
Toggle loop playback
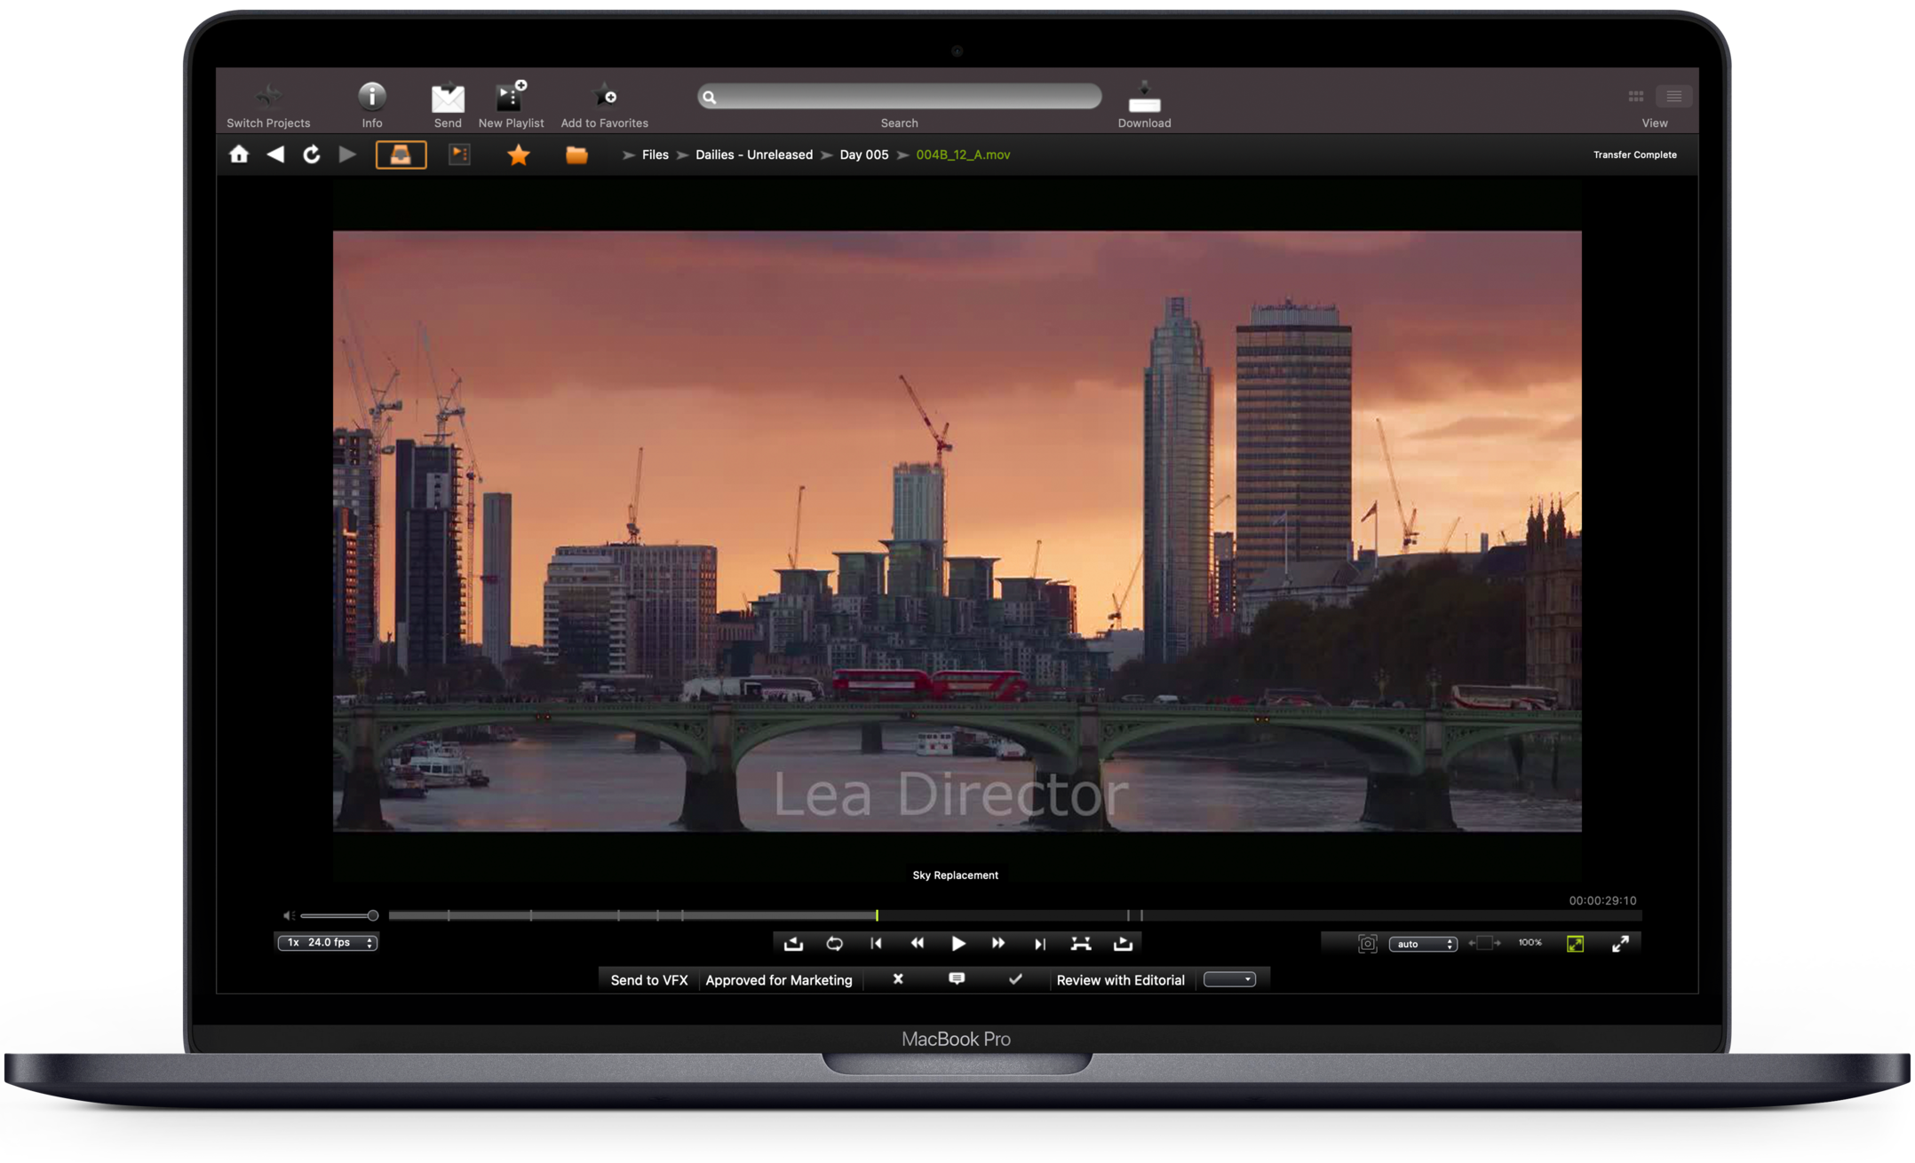point(834,944)
